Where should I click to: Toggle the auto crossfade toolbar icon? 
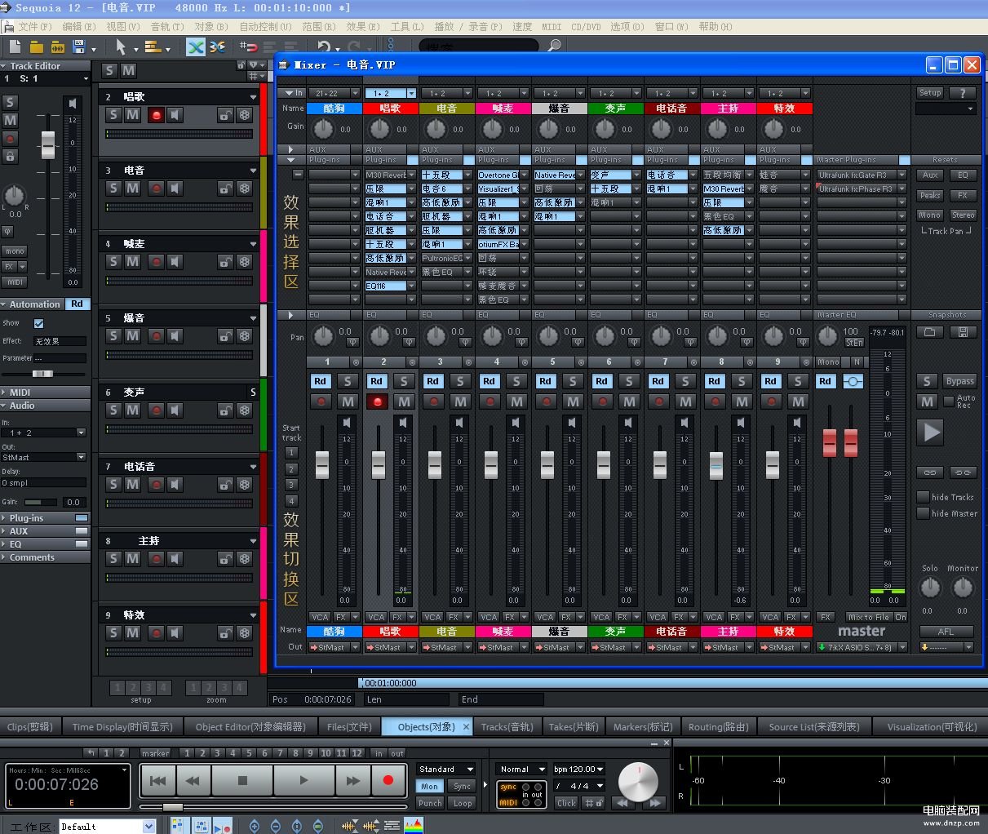tap(196, 47)
